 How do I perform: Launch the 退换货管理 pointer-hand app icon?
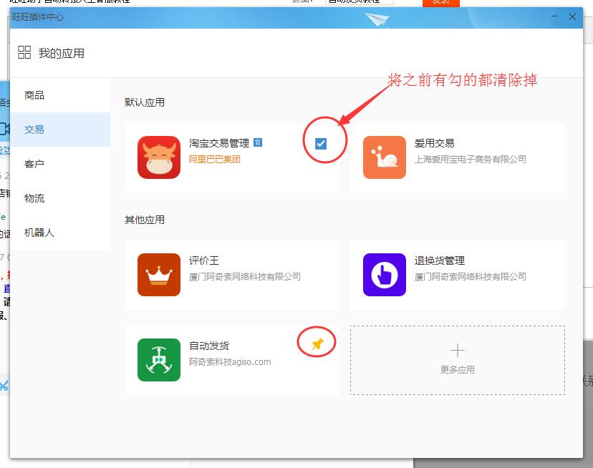coord(385,275)
